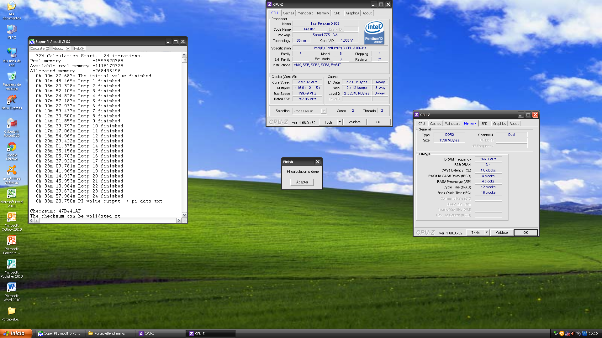Click the DRAM Frequency value field

pyautogui.click(x=488, y=159)
